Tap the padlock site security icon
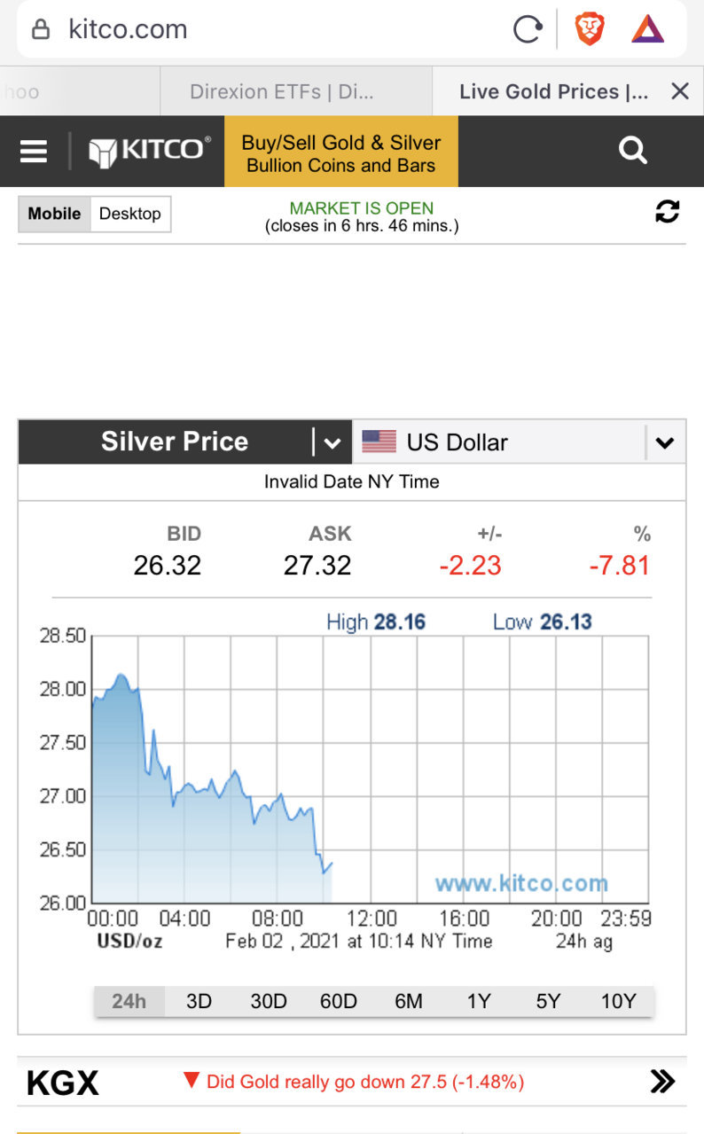The height and width of the screenshot is (1134, 704). [41, 29]
